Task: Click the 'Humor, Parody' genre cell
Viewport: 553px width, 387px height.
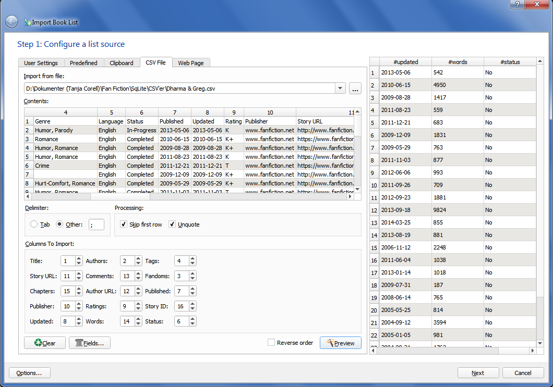Action: [x=65, y=130]
